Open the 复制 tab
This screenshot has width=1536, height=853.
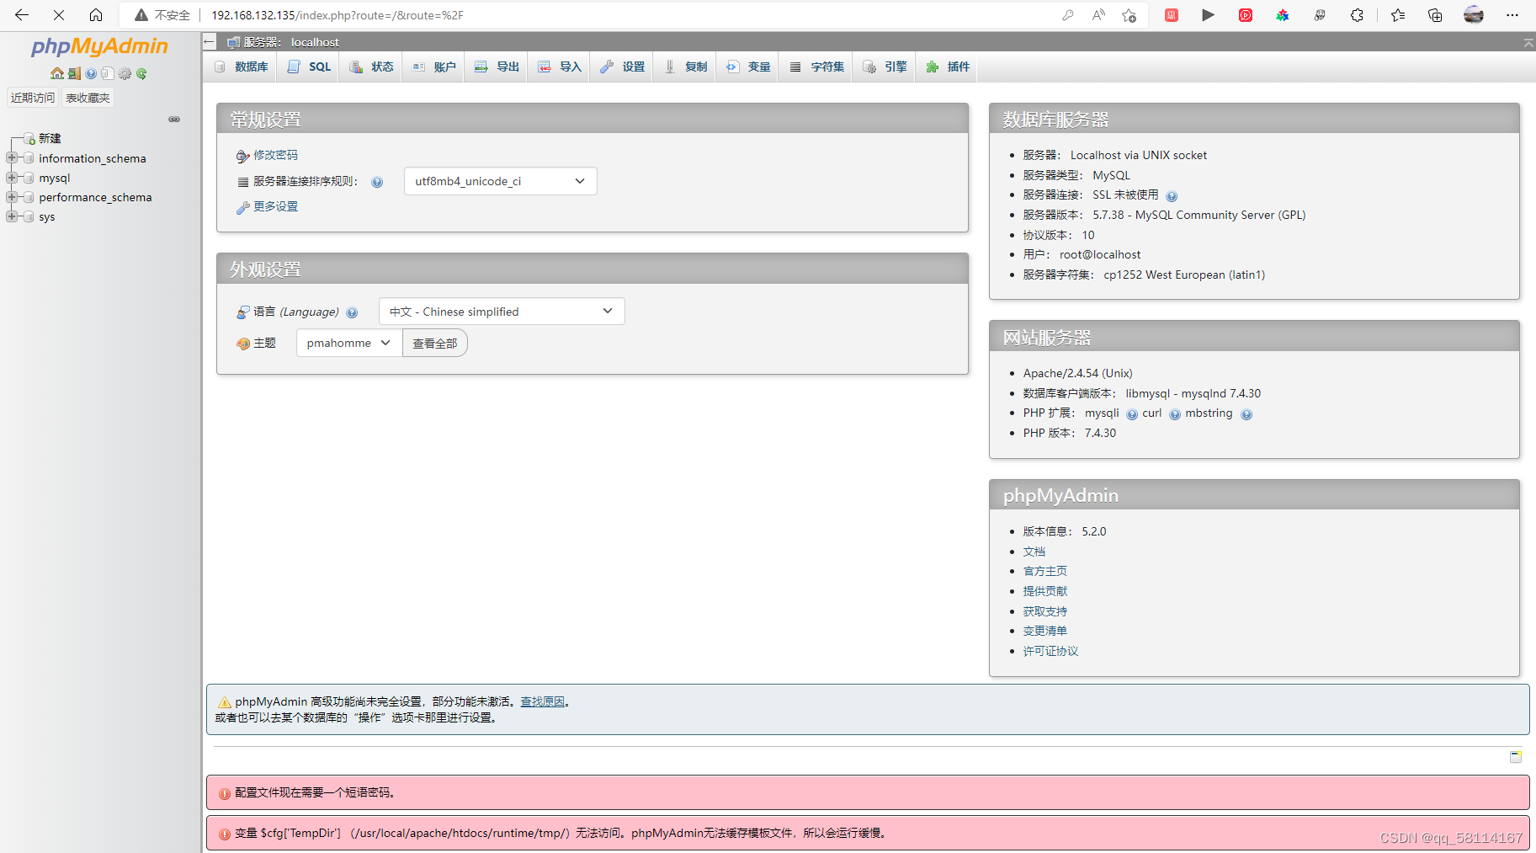pyautogui.click(x=685, y=67)
